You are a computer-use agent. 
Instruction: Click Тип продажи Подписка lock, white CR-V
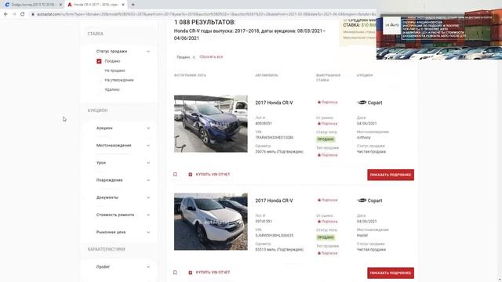pyautogui.click(x=327, y=253)
